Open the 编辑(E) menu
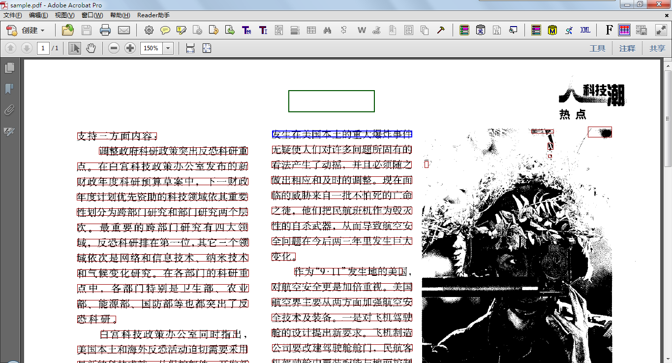The width and height of the screenshot is (672, 363). tap(38, 15)
